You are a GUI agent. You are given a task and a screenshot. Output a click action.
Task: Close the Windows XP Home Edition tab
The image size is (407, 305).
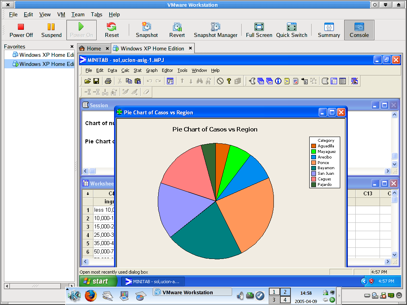coord(190,48)
